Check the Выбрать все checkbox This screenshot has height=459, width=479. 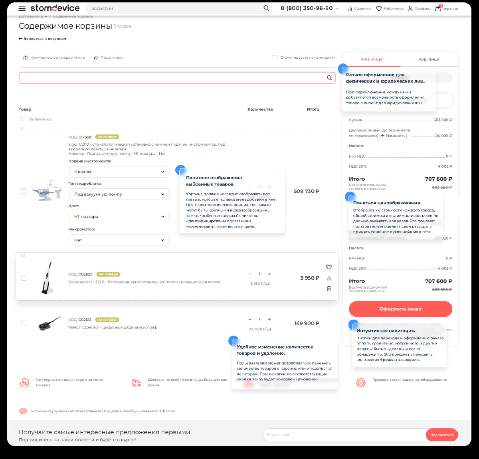(x=24, y=119)
